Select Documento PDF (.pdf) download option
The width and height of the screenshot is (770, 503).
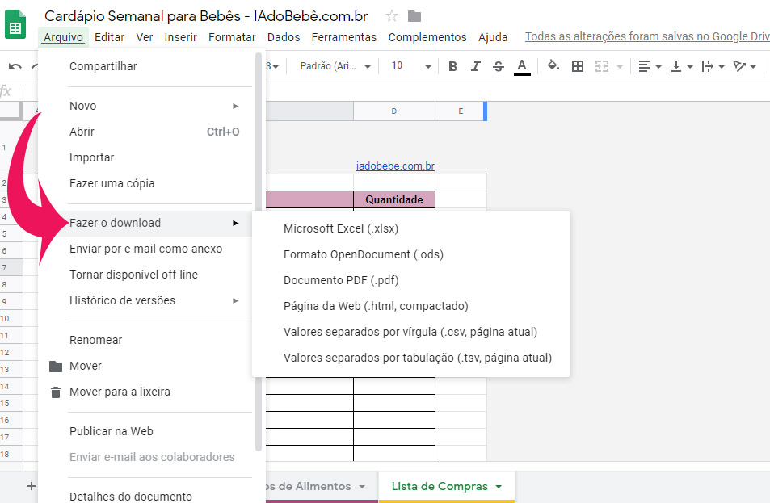(341, 280)
